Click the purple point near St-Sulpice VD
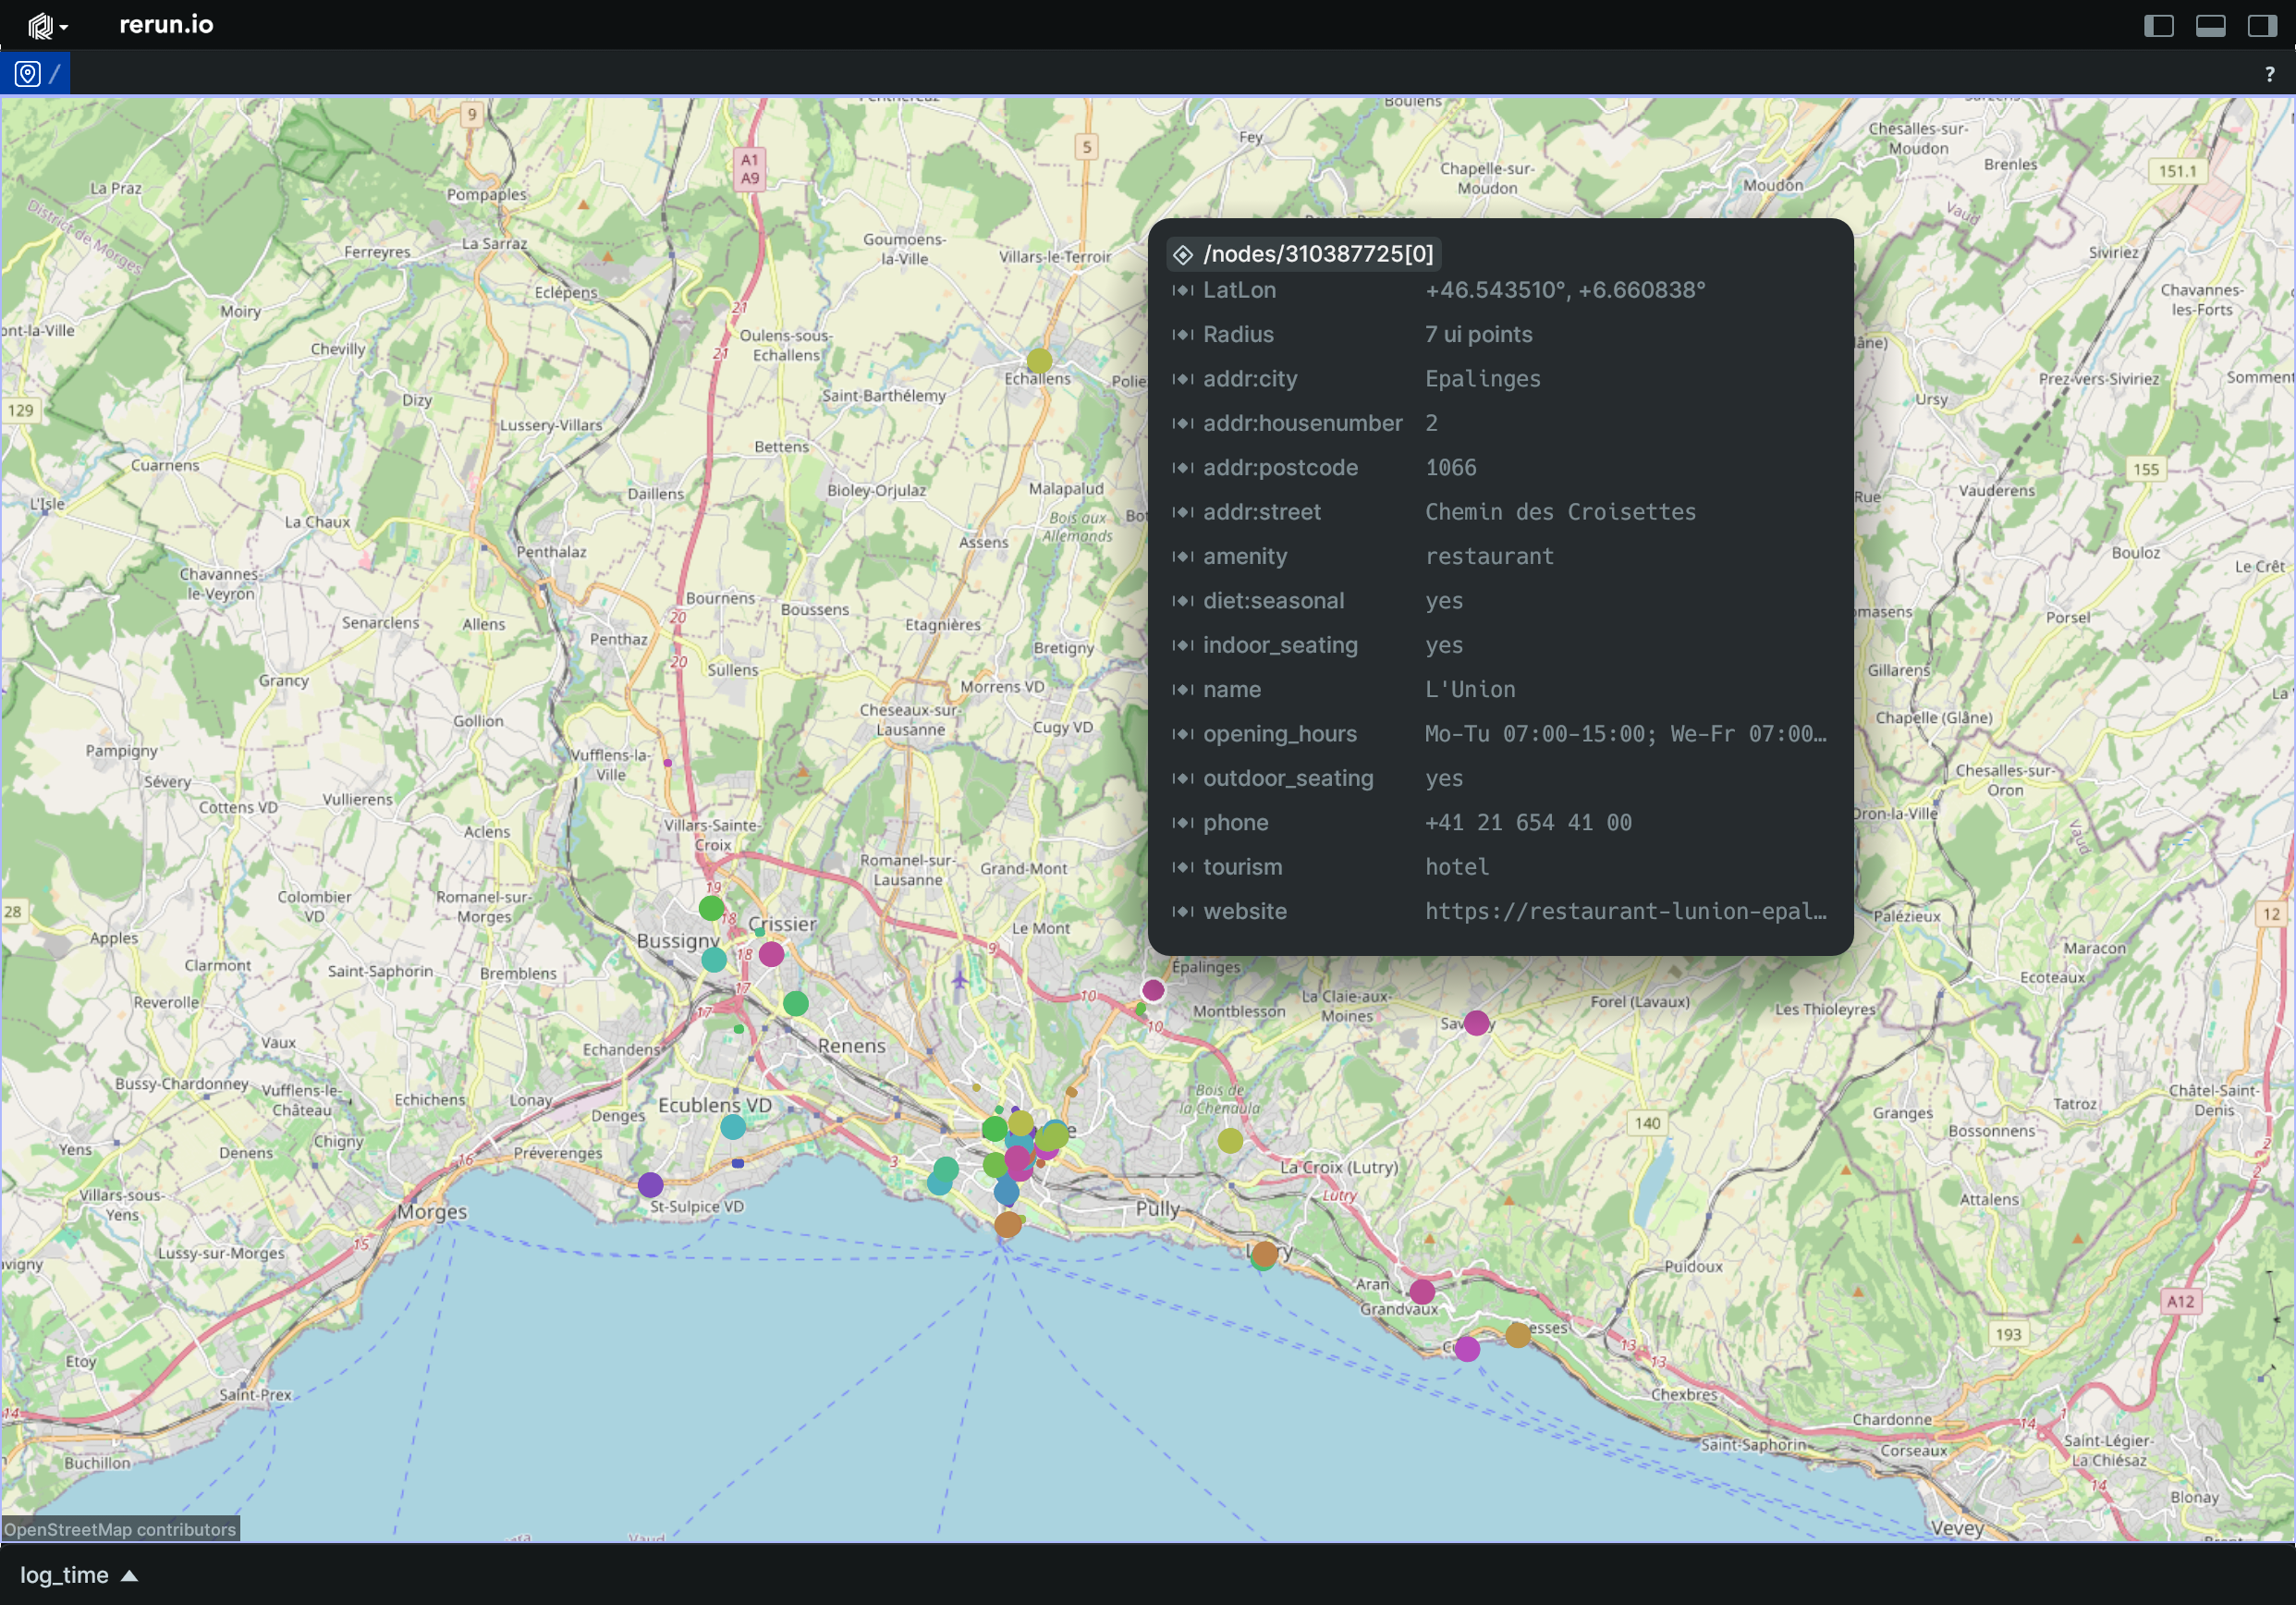This screenshot has width=2296, height=1605. click(x=650, y=1185)
